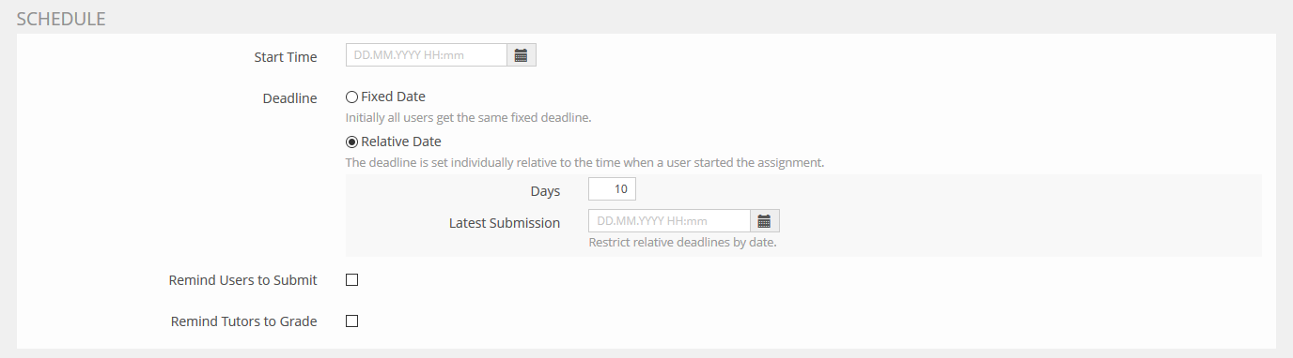Click the Start Time field label
Image resolution: width=1293 pixels, height=358 pixels.
(286, 57)
